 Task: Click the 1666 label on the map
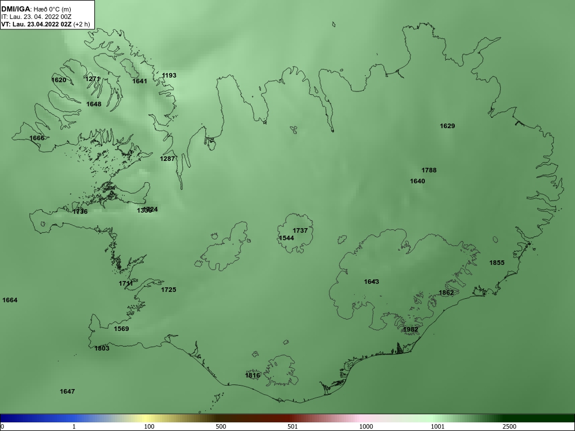tap(37, 138)
